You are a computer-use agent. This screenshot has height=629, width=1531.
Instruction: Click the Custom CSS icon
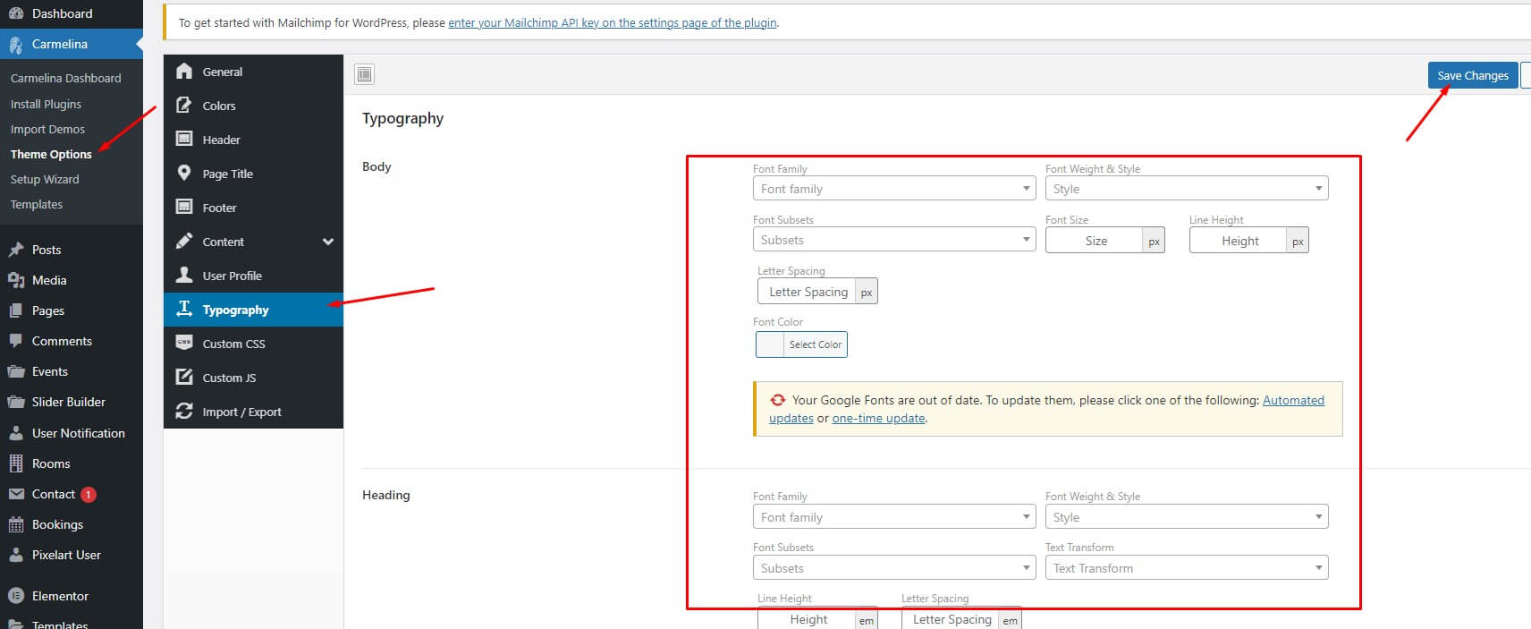coord(184,343)
